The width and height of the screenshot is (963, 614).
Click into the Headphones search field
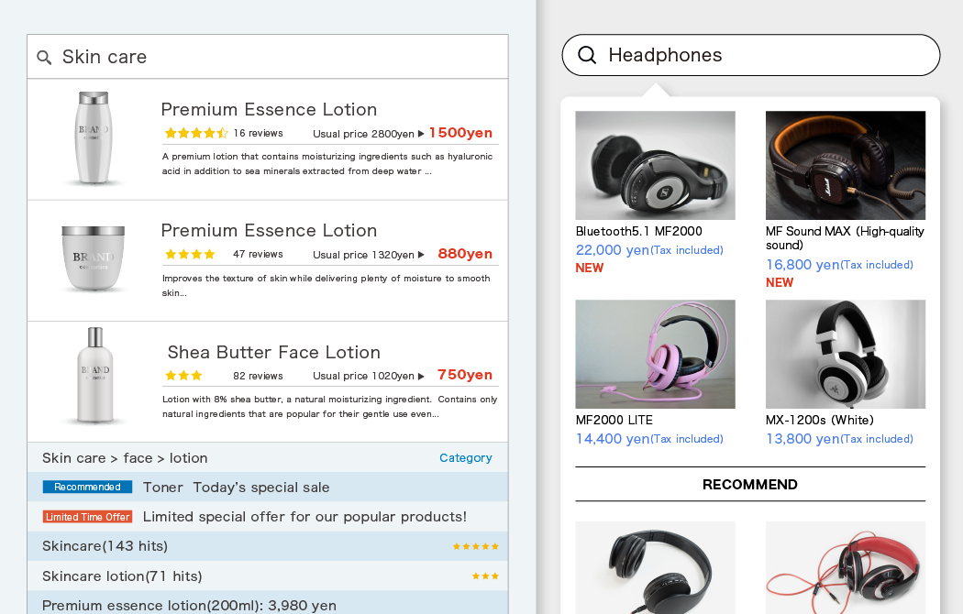[x=751, y=55]
